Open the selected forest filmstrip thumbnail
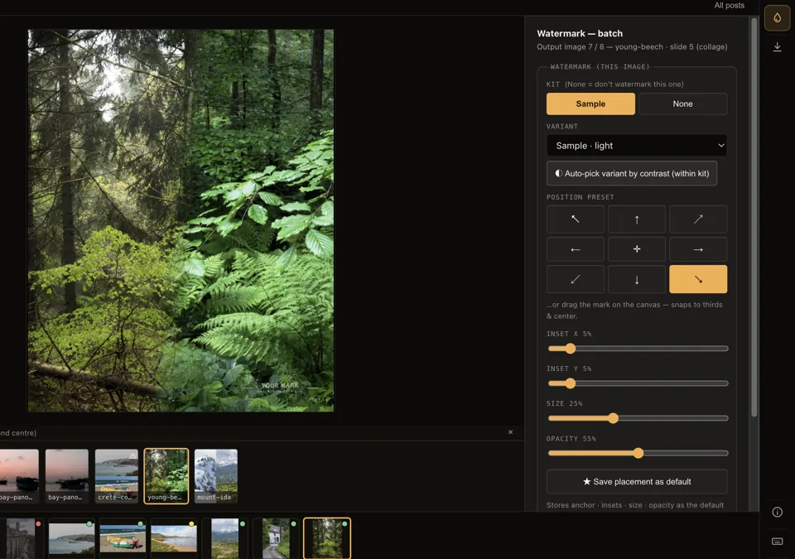795x559 pixels. 327,538
